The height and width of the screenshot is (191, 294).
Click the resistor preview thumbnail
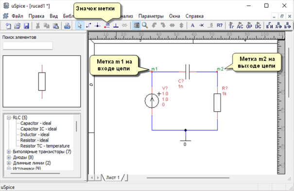tap(42, 81)
